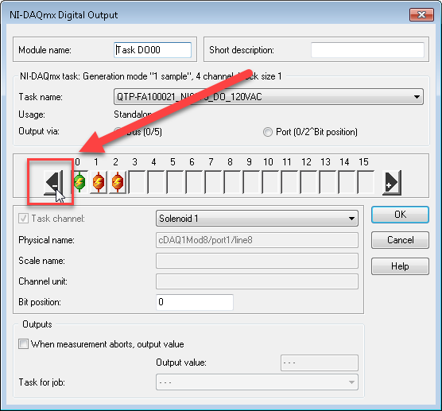This screenshot has width=442, height=411.
Task: Select the orange channel 2 icon
Action: 118,182
